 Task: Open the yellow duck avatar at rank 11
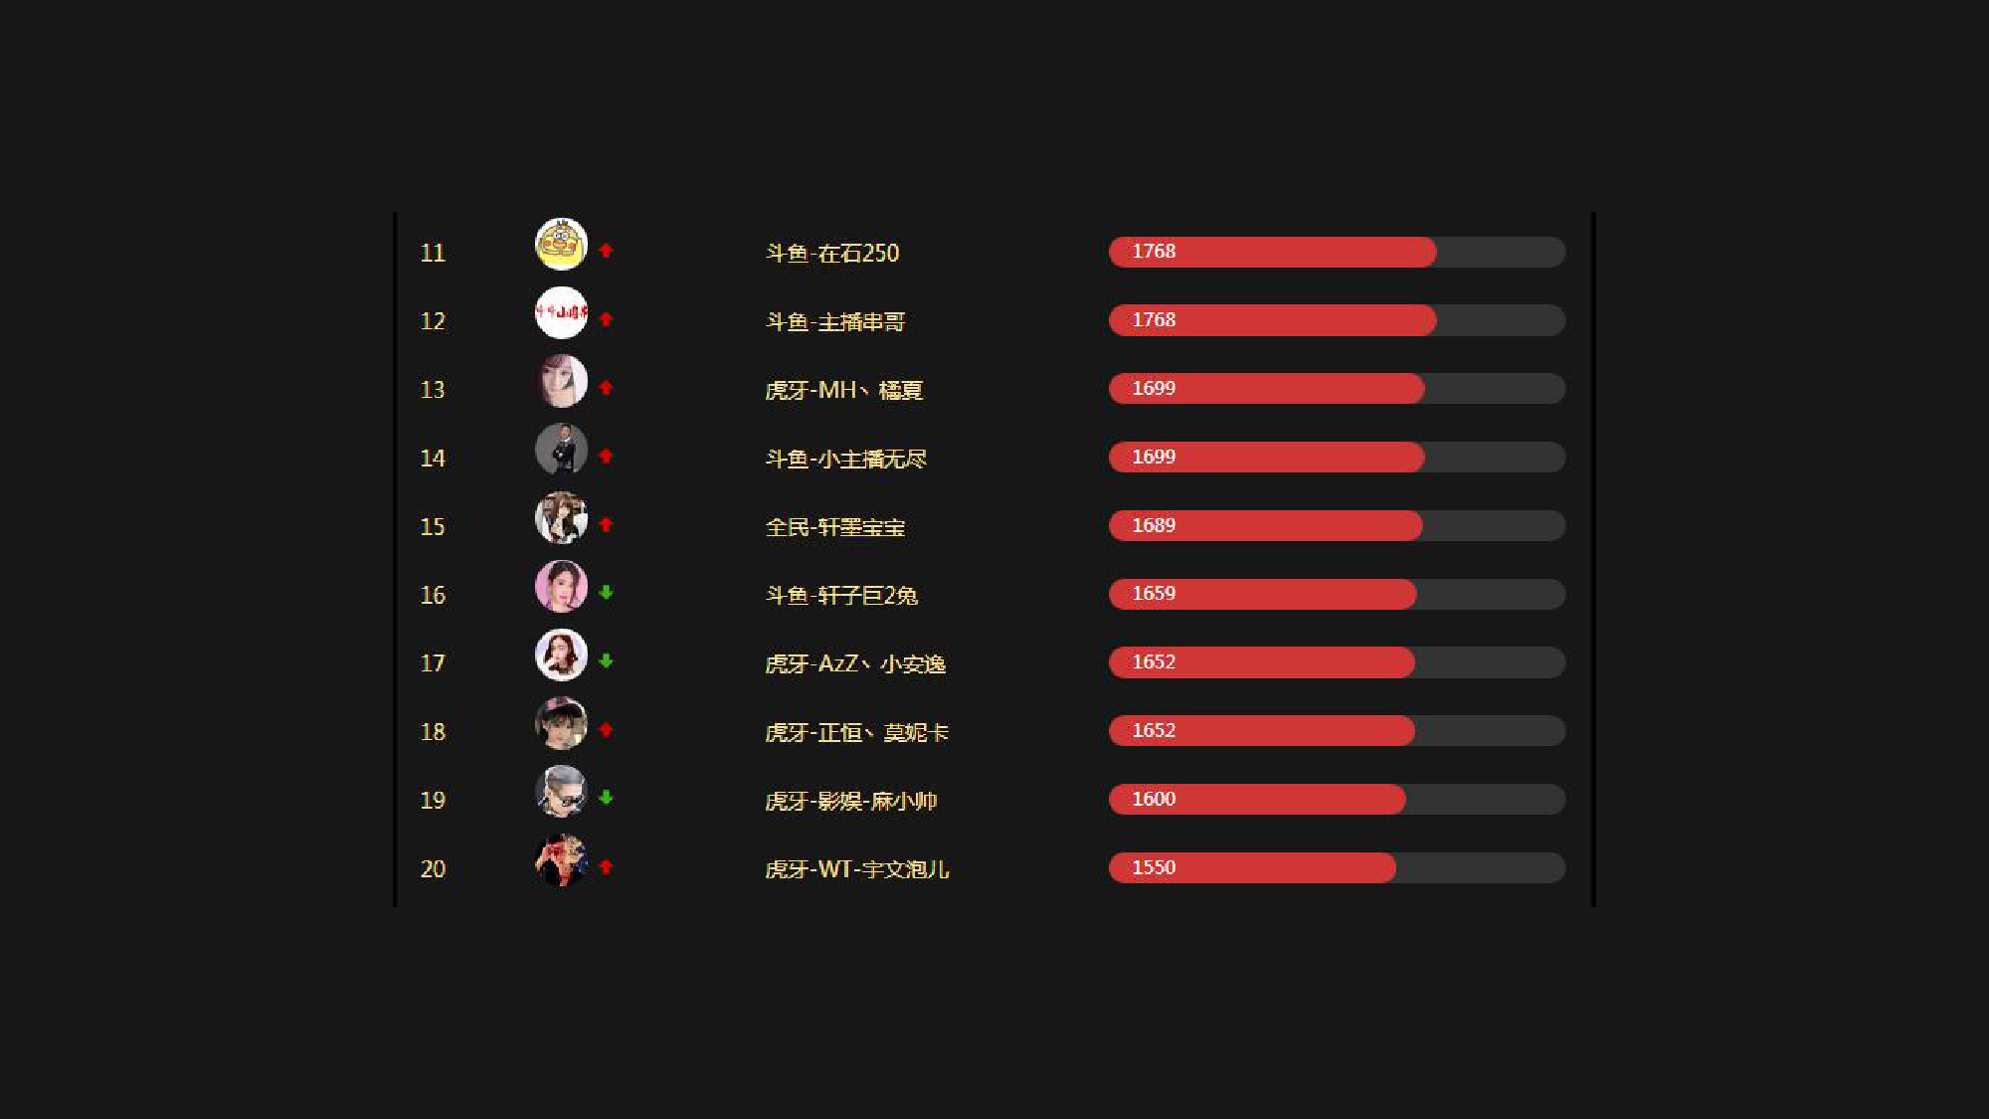pos(561,245)
